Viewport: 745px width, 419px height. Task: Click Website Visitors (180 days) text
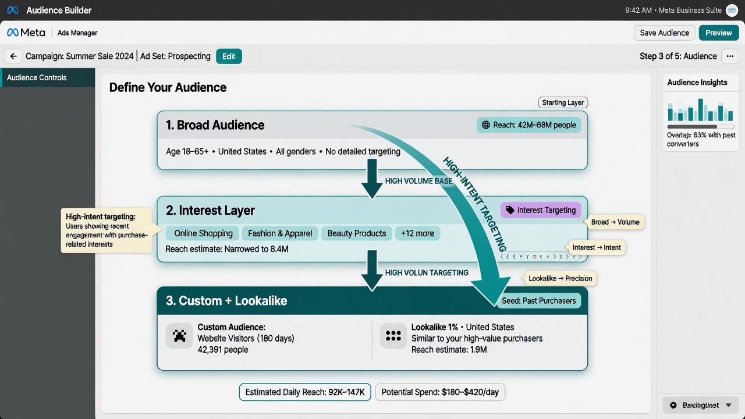(x=246, y=338)
